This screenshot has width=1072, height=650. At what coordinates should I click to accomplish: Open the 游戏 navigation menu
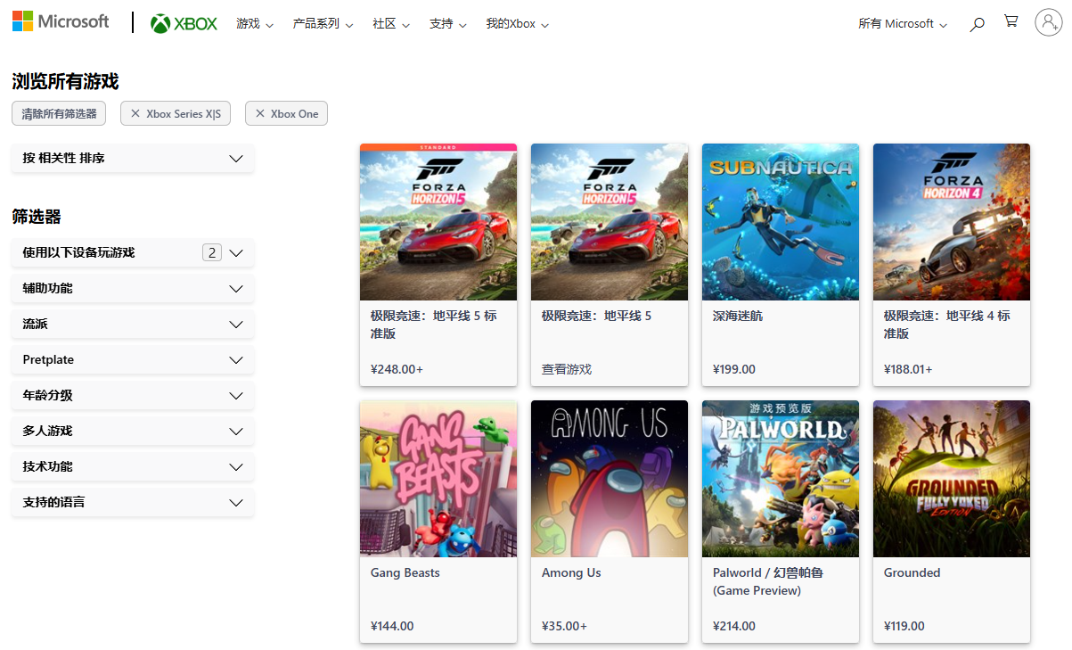[x=255, y=24]
